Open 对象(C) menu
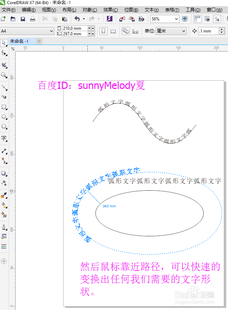This screenshot has height=310, width=228. pos(90,10)
